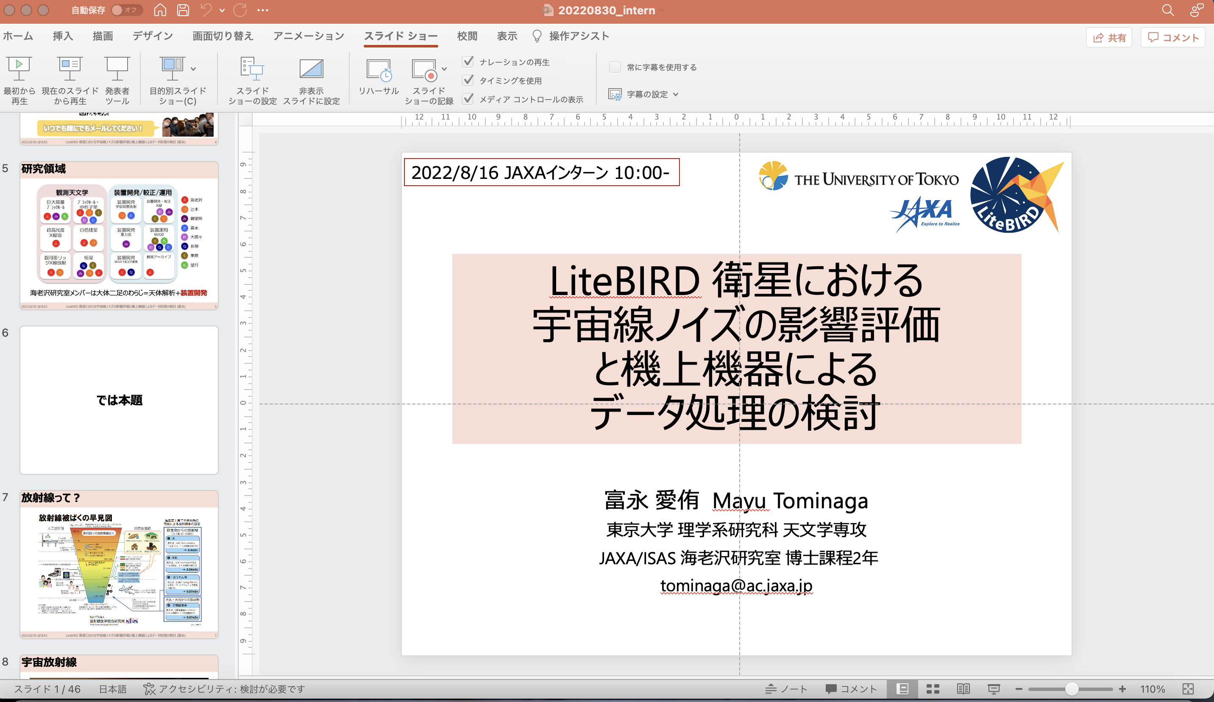
Task: Open the Insert (挿入) tab
Action: click(x=63, y=36)
